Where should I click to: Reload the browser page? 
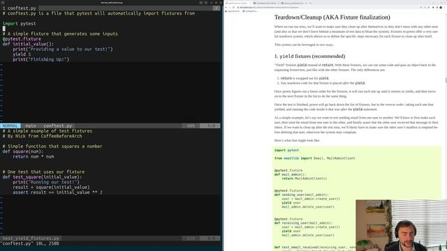click(x=234, y=8)
